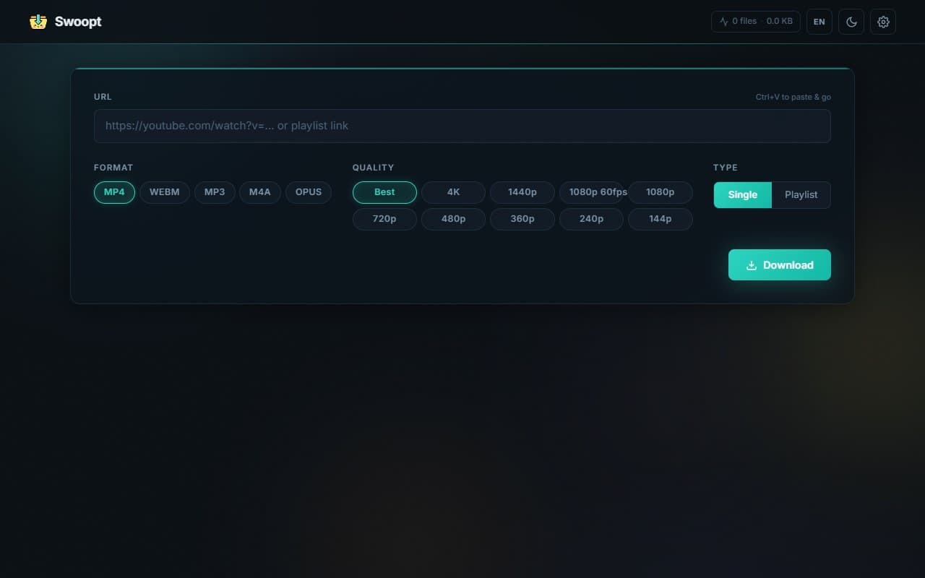Choose plain 1080p quality
The width and height of the screenshot is (925, 578).
click(661, 192)
